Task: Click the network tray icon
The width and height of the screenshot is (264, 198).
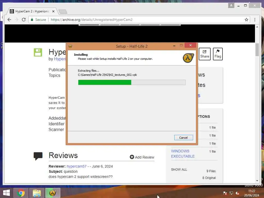Action: coord(231,193)
